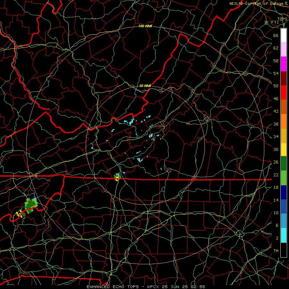Click the legend value "10"
The image size is (289, 289).
276,213
